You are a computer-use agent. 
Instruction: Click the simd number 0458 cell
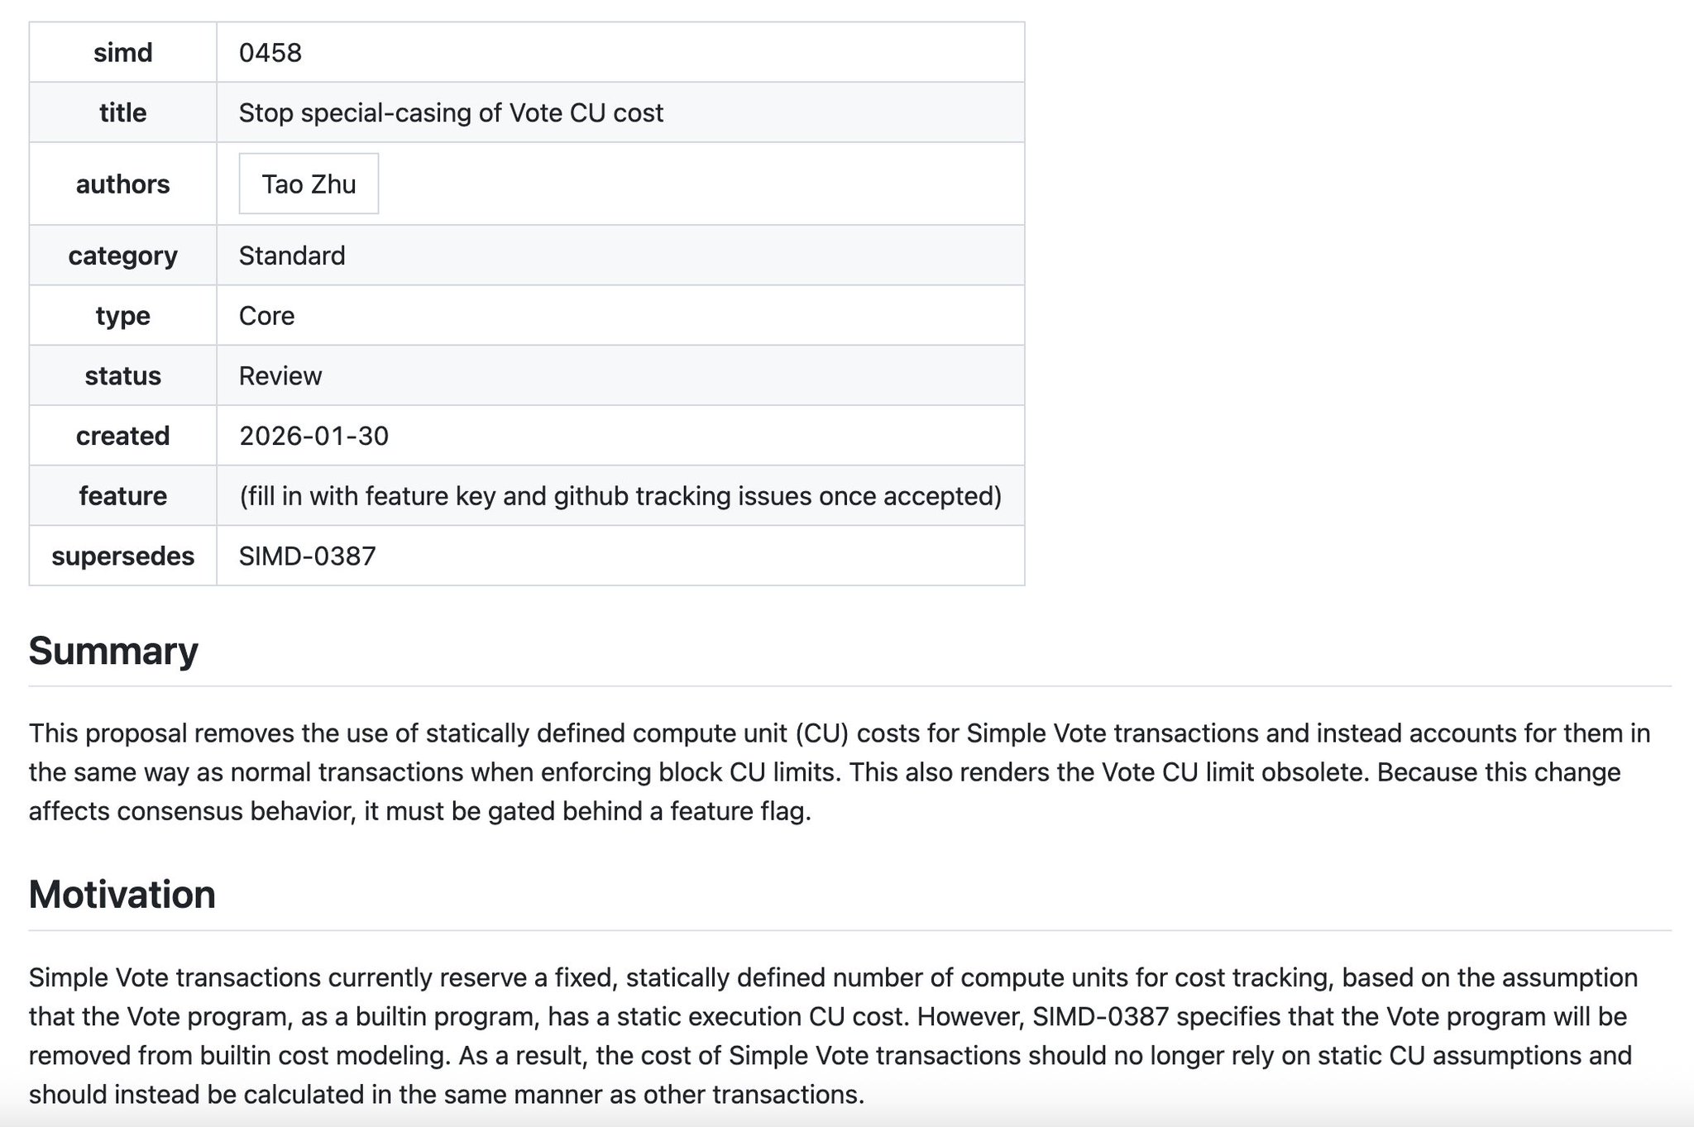(270, 52)
